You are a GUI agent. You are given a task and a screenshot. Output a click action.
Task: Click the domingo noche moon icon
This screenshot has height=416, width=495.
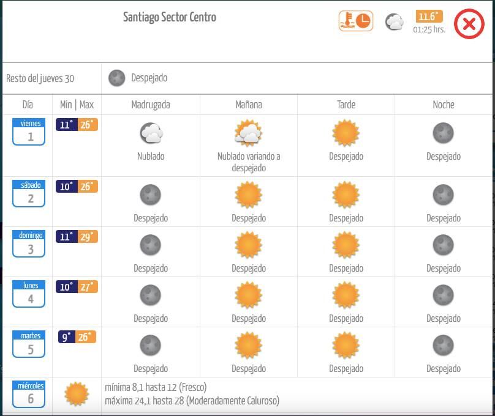pos(444,245)
